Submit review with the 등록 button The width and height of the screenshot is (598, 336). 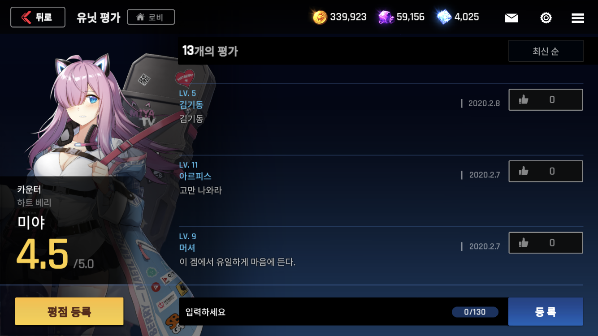coord(546,312)
